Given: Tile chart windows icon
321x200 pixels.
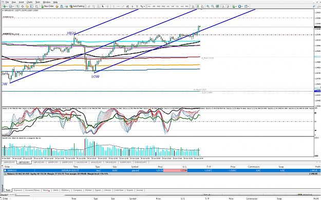Looking at the screenshot, I should [217, 6].
